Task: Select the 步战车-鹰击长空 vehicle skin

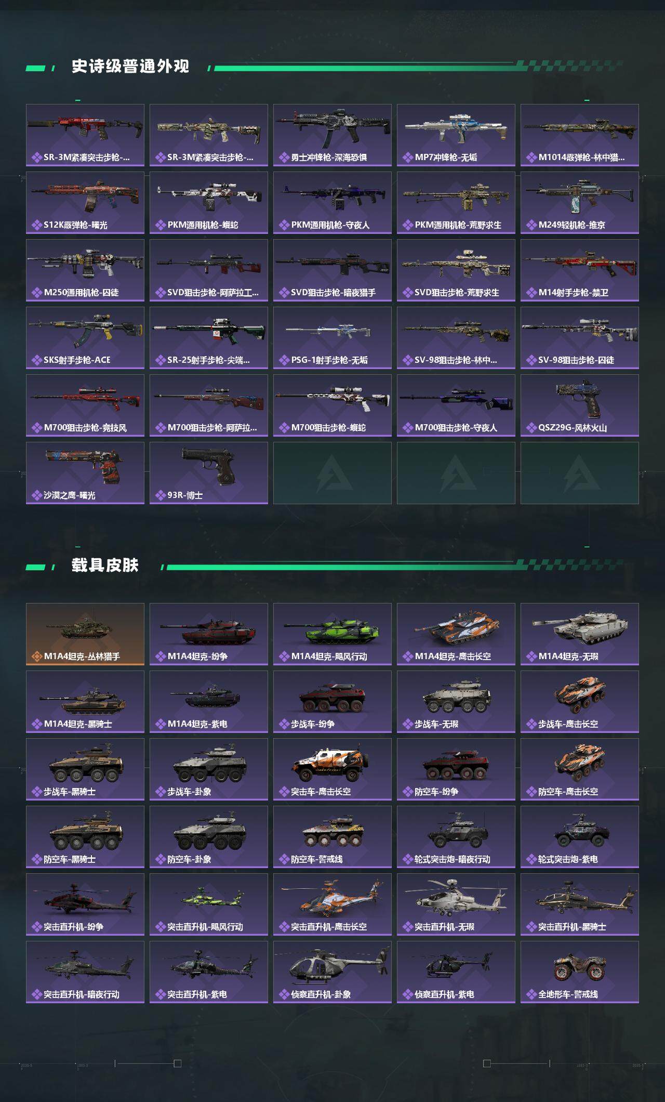Action: [x=580, y=702]
